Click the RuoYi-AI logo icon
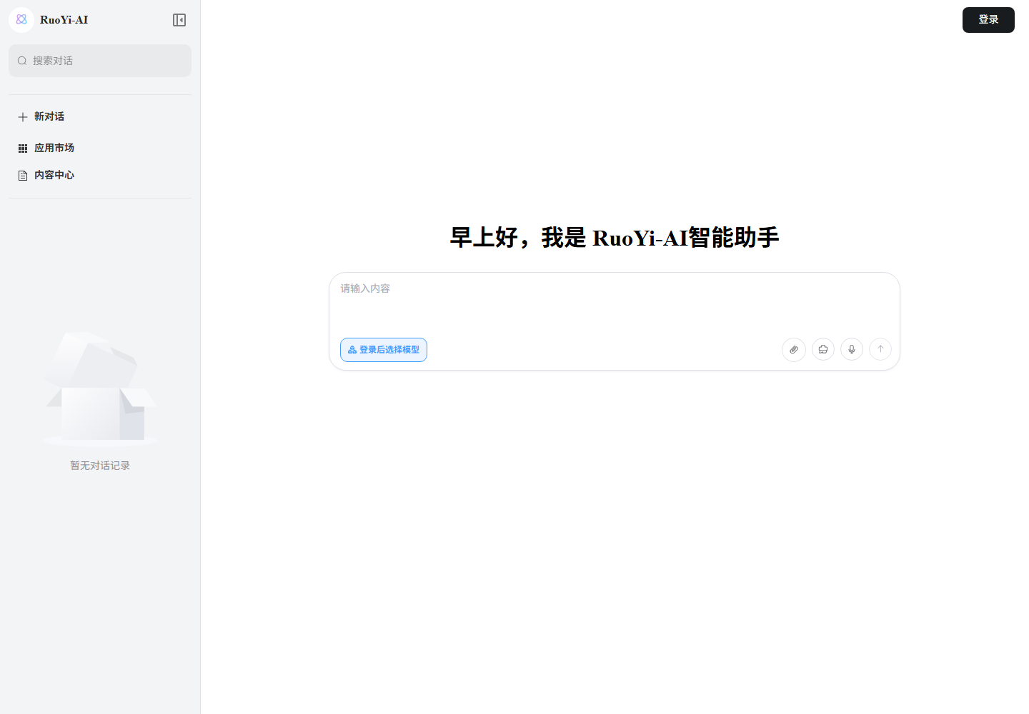Screen dimensions: 1029x714 click(x=21, y=20)
